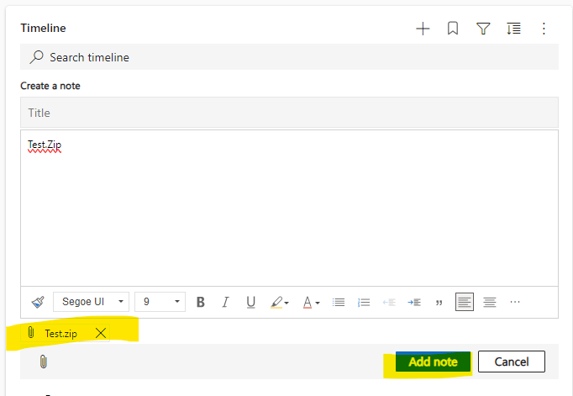Change the timeline sort order
Viewport: 573px width, 396px height.
(513, 29)
